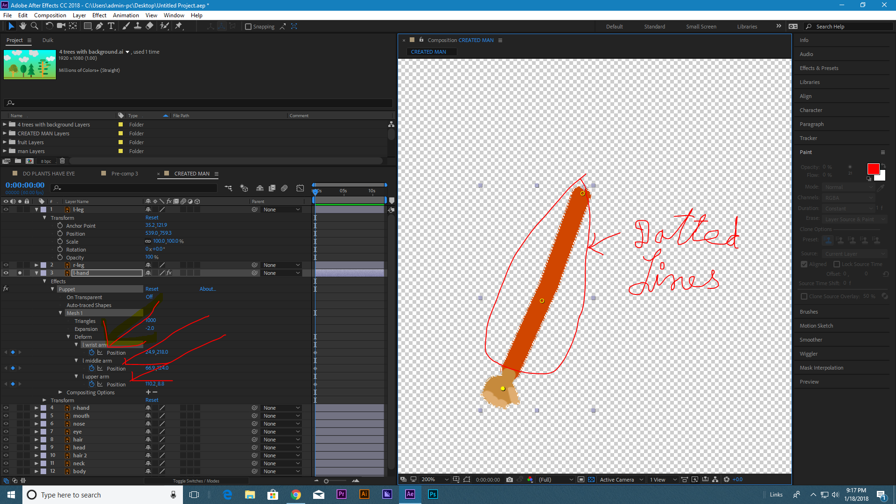Toggle the transparency grid button

591,479
